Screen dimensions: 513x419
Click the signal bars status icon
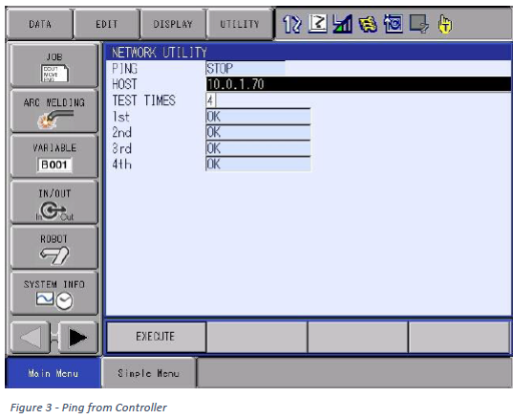click(342, 24)
